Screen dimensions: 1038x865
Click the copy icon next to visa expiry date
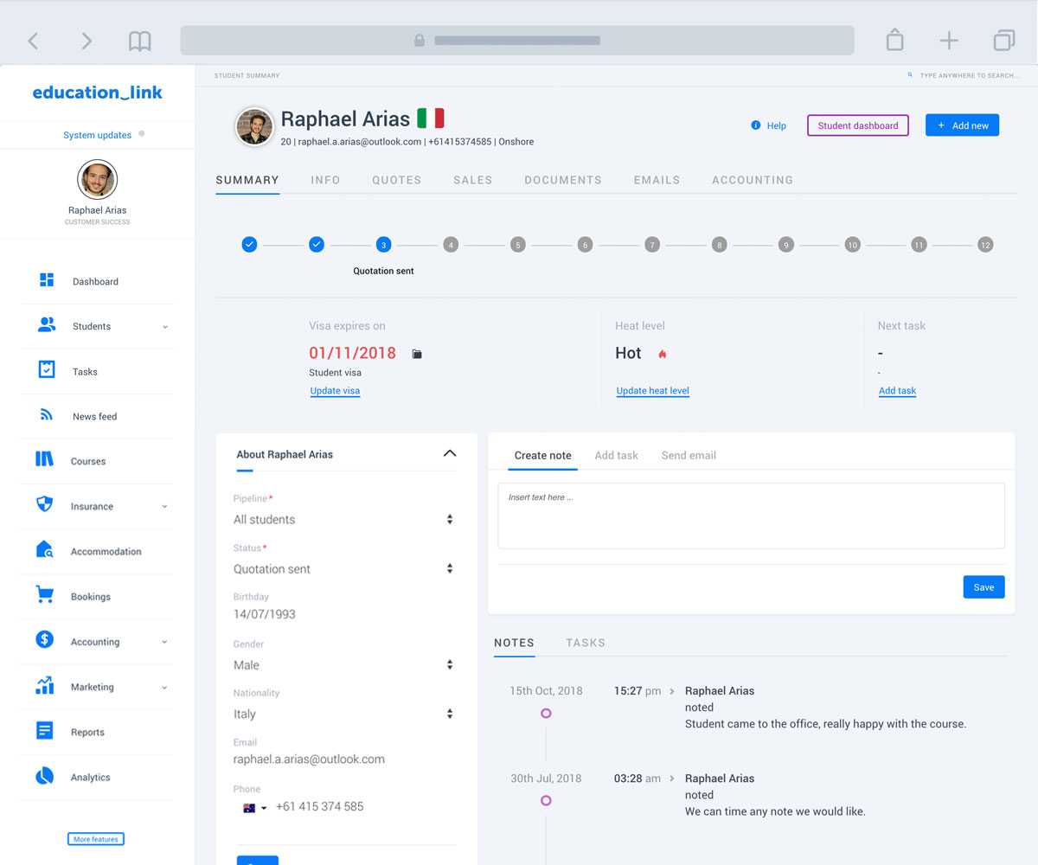(416, 352)
